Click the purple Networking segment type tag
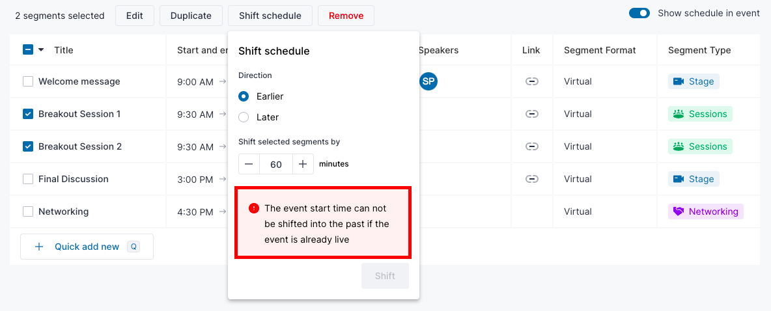Screen dimensions: 771x311 [x=706, y=211]
